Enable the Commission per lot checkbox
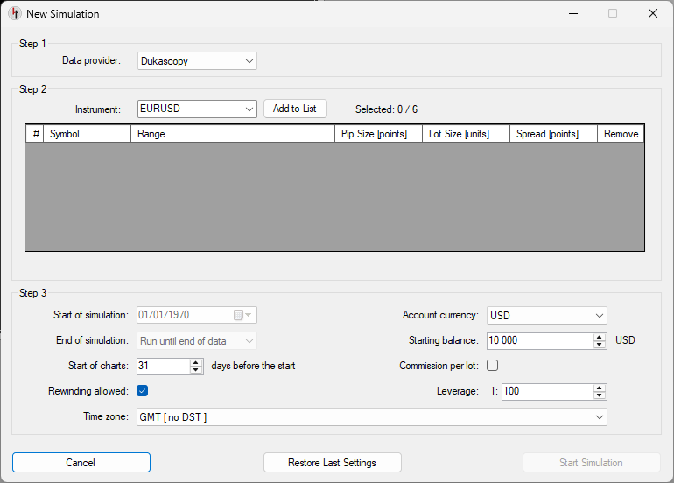The width and height of the screenshot is (674, 483). [493, 366]
